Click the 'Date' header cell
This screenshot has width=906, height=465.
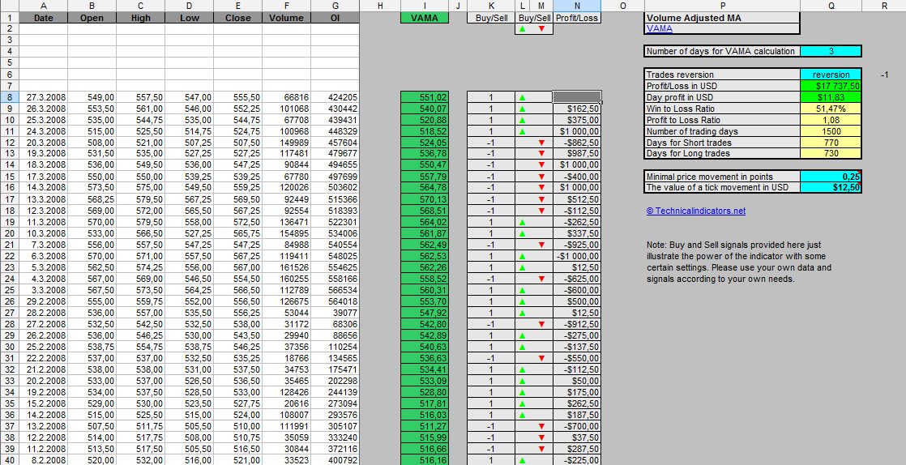coord(43,18)
